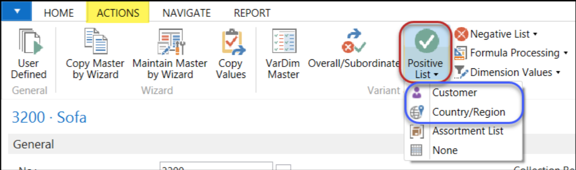Expand the Dimension Values dropdown arrow
576x170 pixels.
click(x=558, y=72)
